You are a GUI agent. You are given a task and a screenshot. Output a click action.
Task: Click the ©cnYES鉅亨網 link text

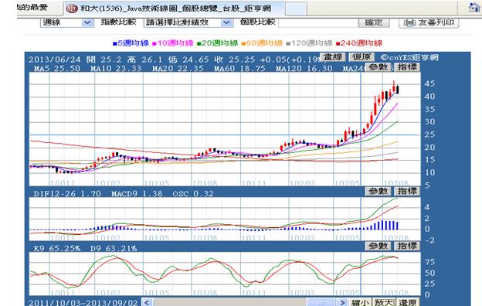(x=409, y=57)
